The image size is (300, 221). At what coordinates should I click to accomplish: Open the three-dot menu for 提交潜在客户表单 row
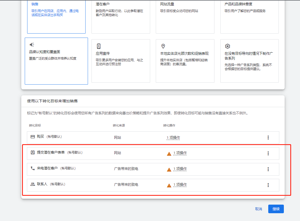pos(268,153)
